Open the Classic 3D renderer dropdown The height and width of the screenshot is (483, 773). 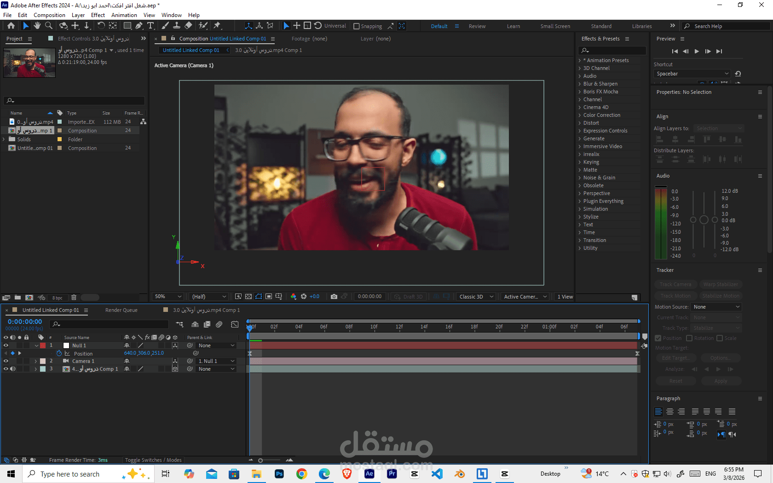tap(476, 297)
